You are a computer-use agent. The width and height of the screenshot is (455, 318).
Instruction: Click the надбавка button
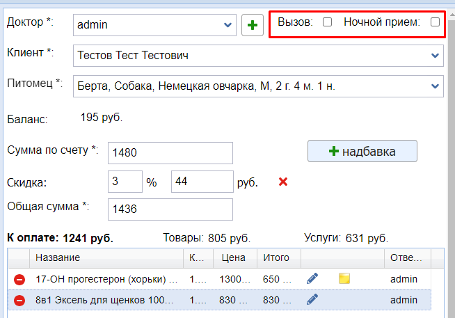click(362, 151)
